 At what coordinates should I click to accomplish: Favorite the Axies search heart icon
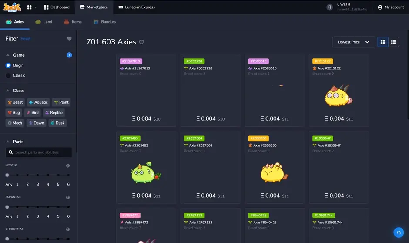click(x=141, y=42)
